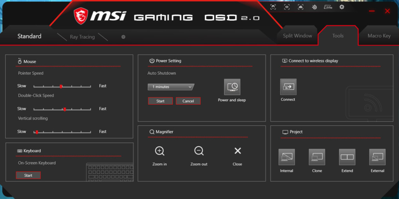Switch to the Standard profile tab
Screen dimensions: 399x199
pos(29,36)
